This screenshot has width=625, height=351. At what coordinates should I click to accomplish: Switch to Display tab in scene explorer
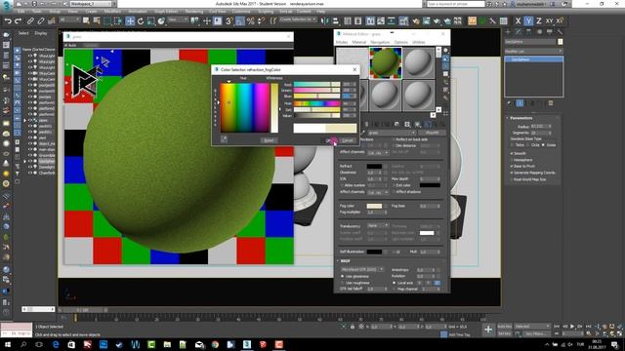[41, 33]
